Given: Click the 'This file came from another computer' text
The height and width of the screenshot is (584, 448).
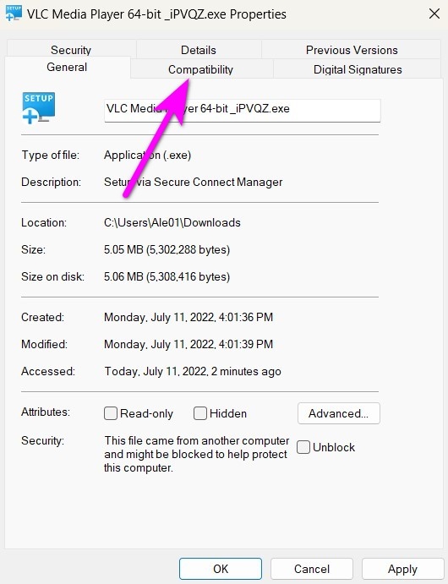Looking at the screenshot, I should (x=196, y=454).
